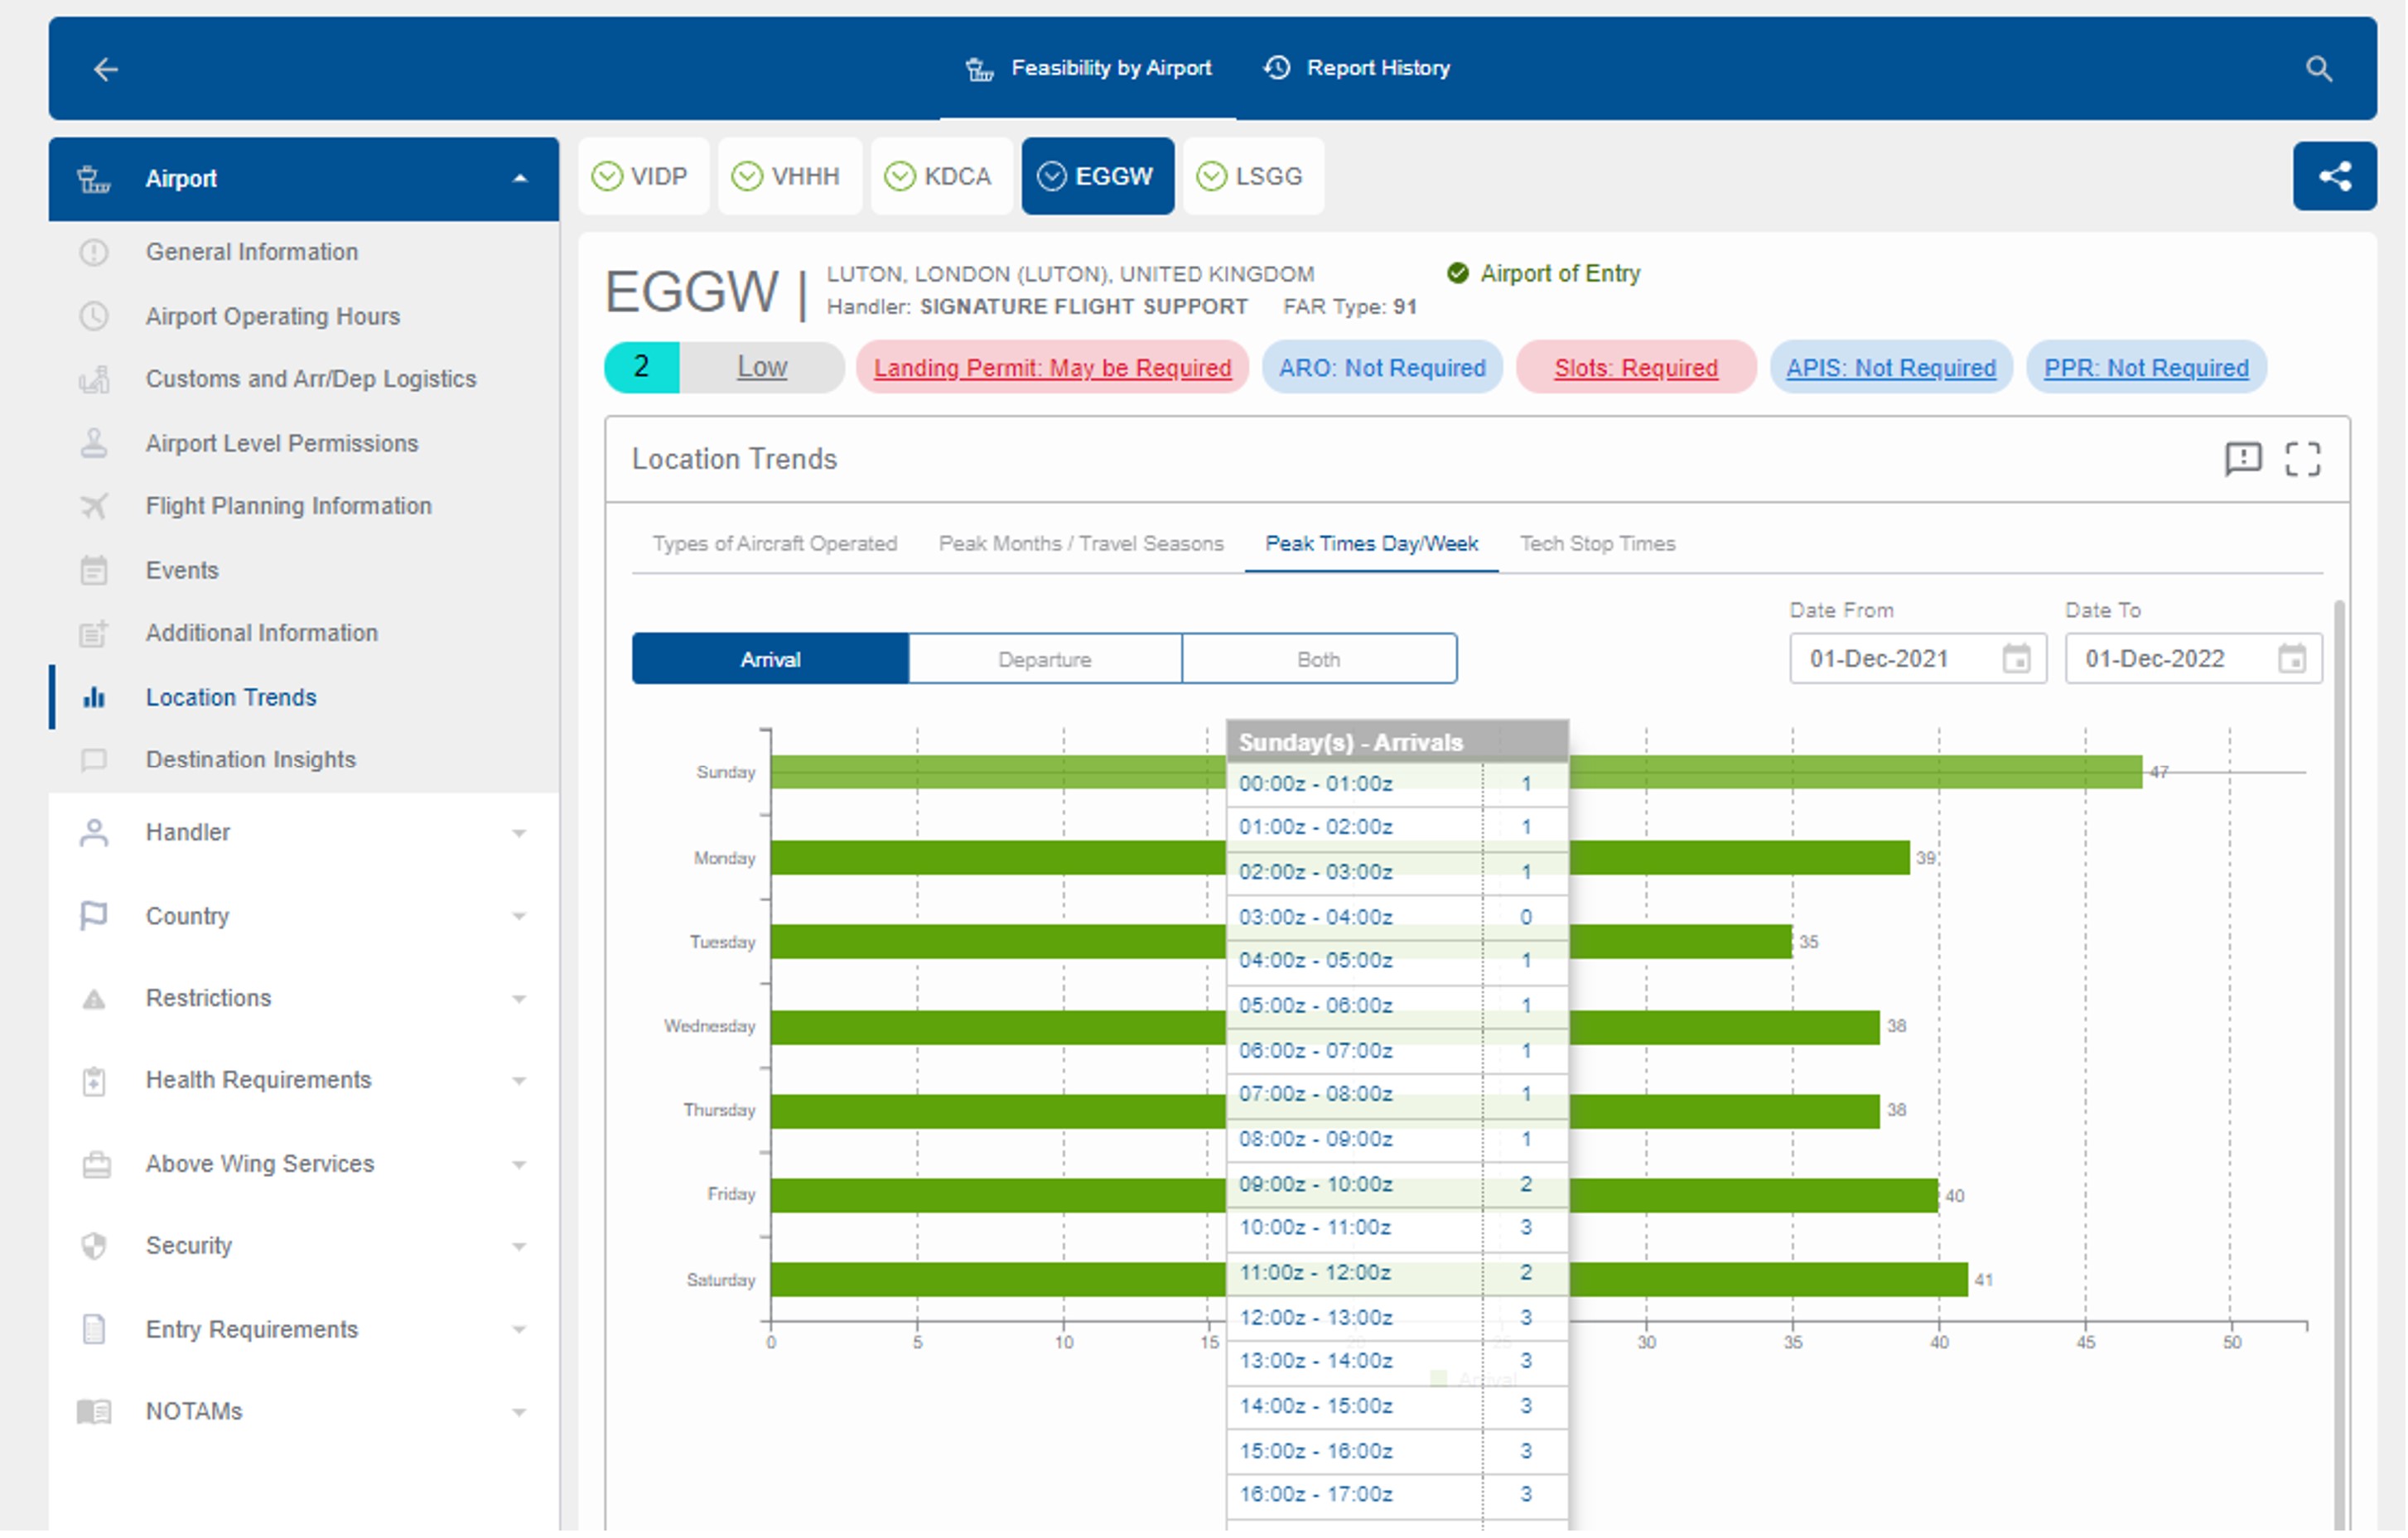Expand the Restrictions section arrow

tap(519, 1000)
